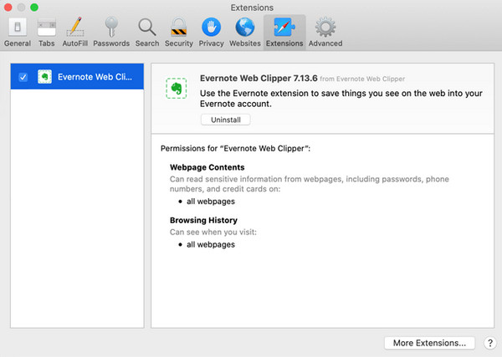Click "Permissions for Evernote Web Clipper" label
Image resolution: width=502 pixels, height=357 pixels.
[235, 149]
